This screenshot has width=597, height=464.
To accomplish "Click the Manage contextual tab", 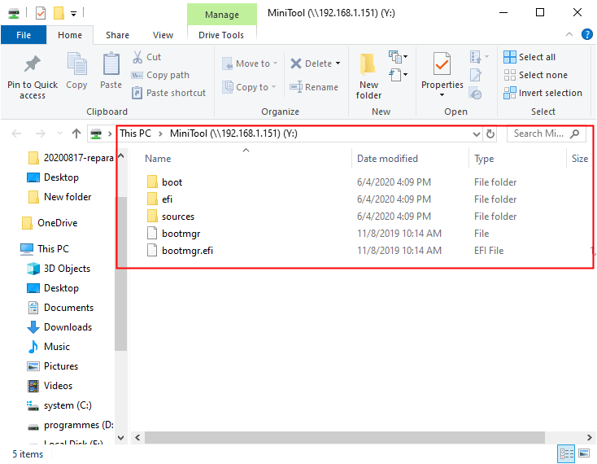I will click(x=222, y=15).
